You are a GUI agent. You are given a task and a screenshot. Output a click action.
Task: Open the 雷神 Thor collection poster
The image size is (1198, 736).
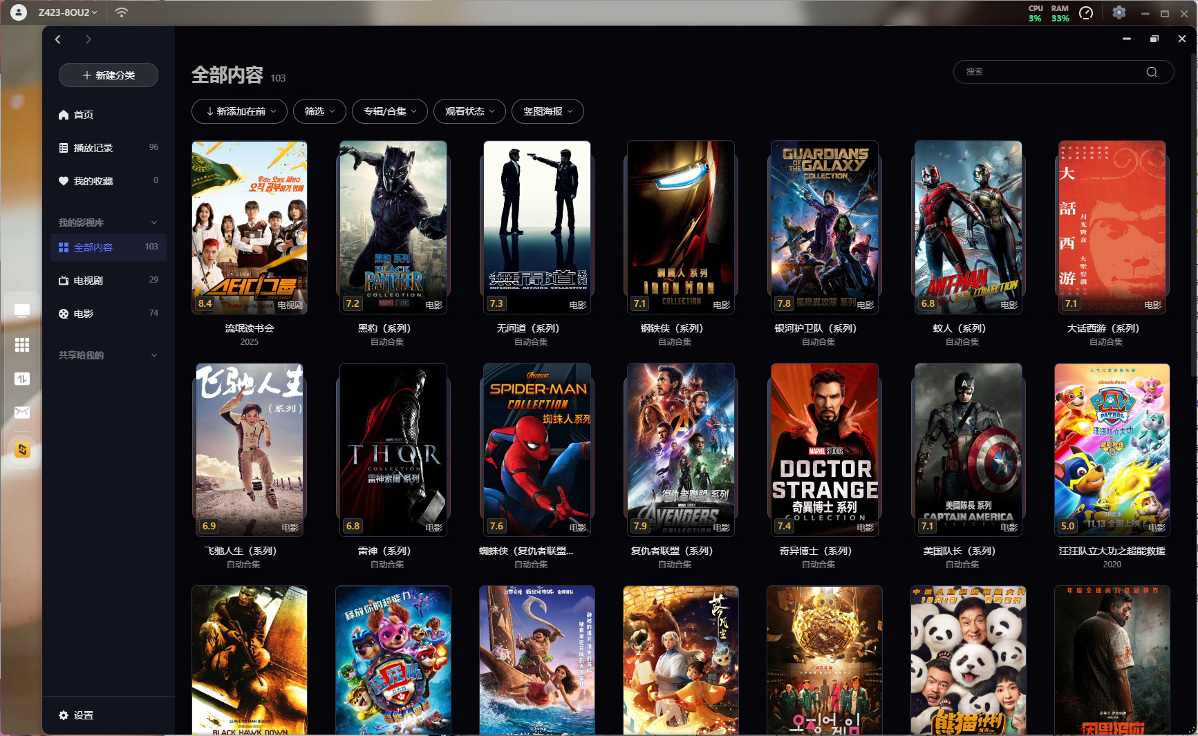tap(393, 450)
